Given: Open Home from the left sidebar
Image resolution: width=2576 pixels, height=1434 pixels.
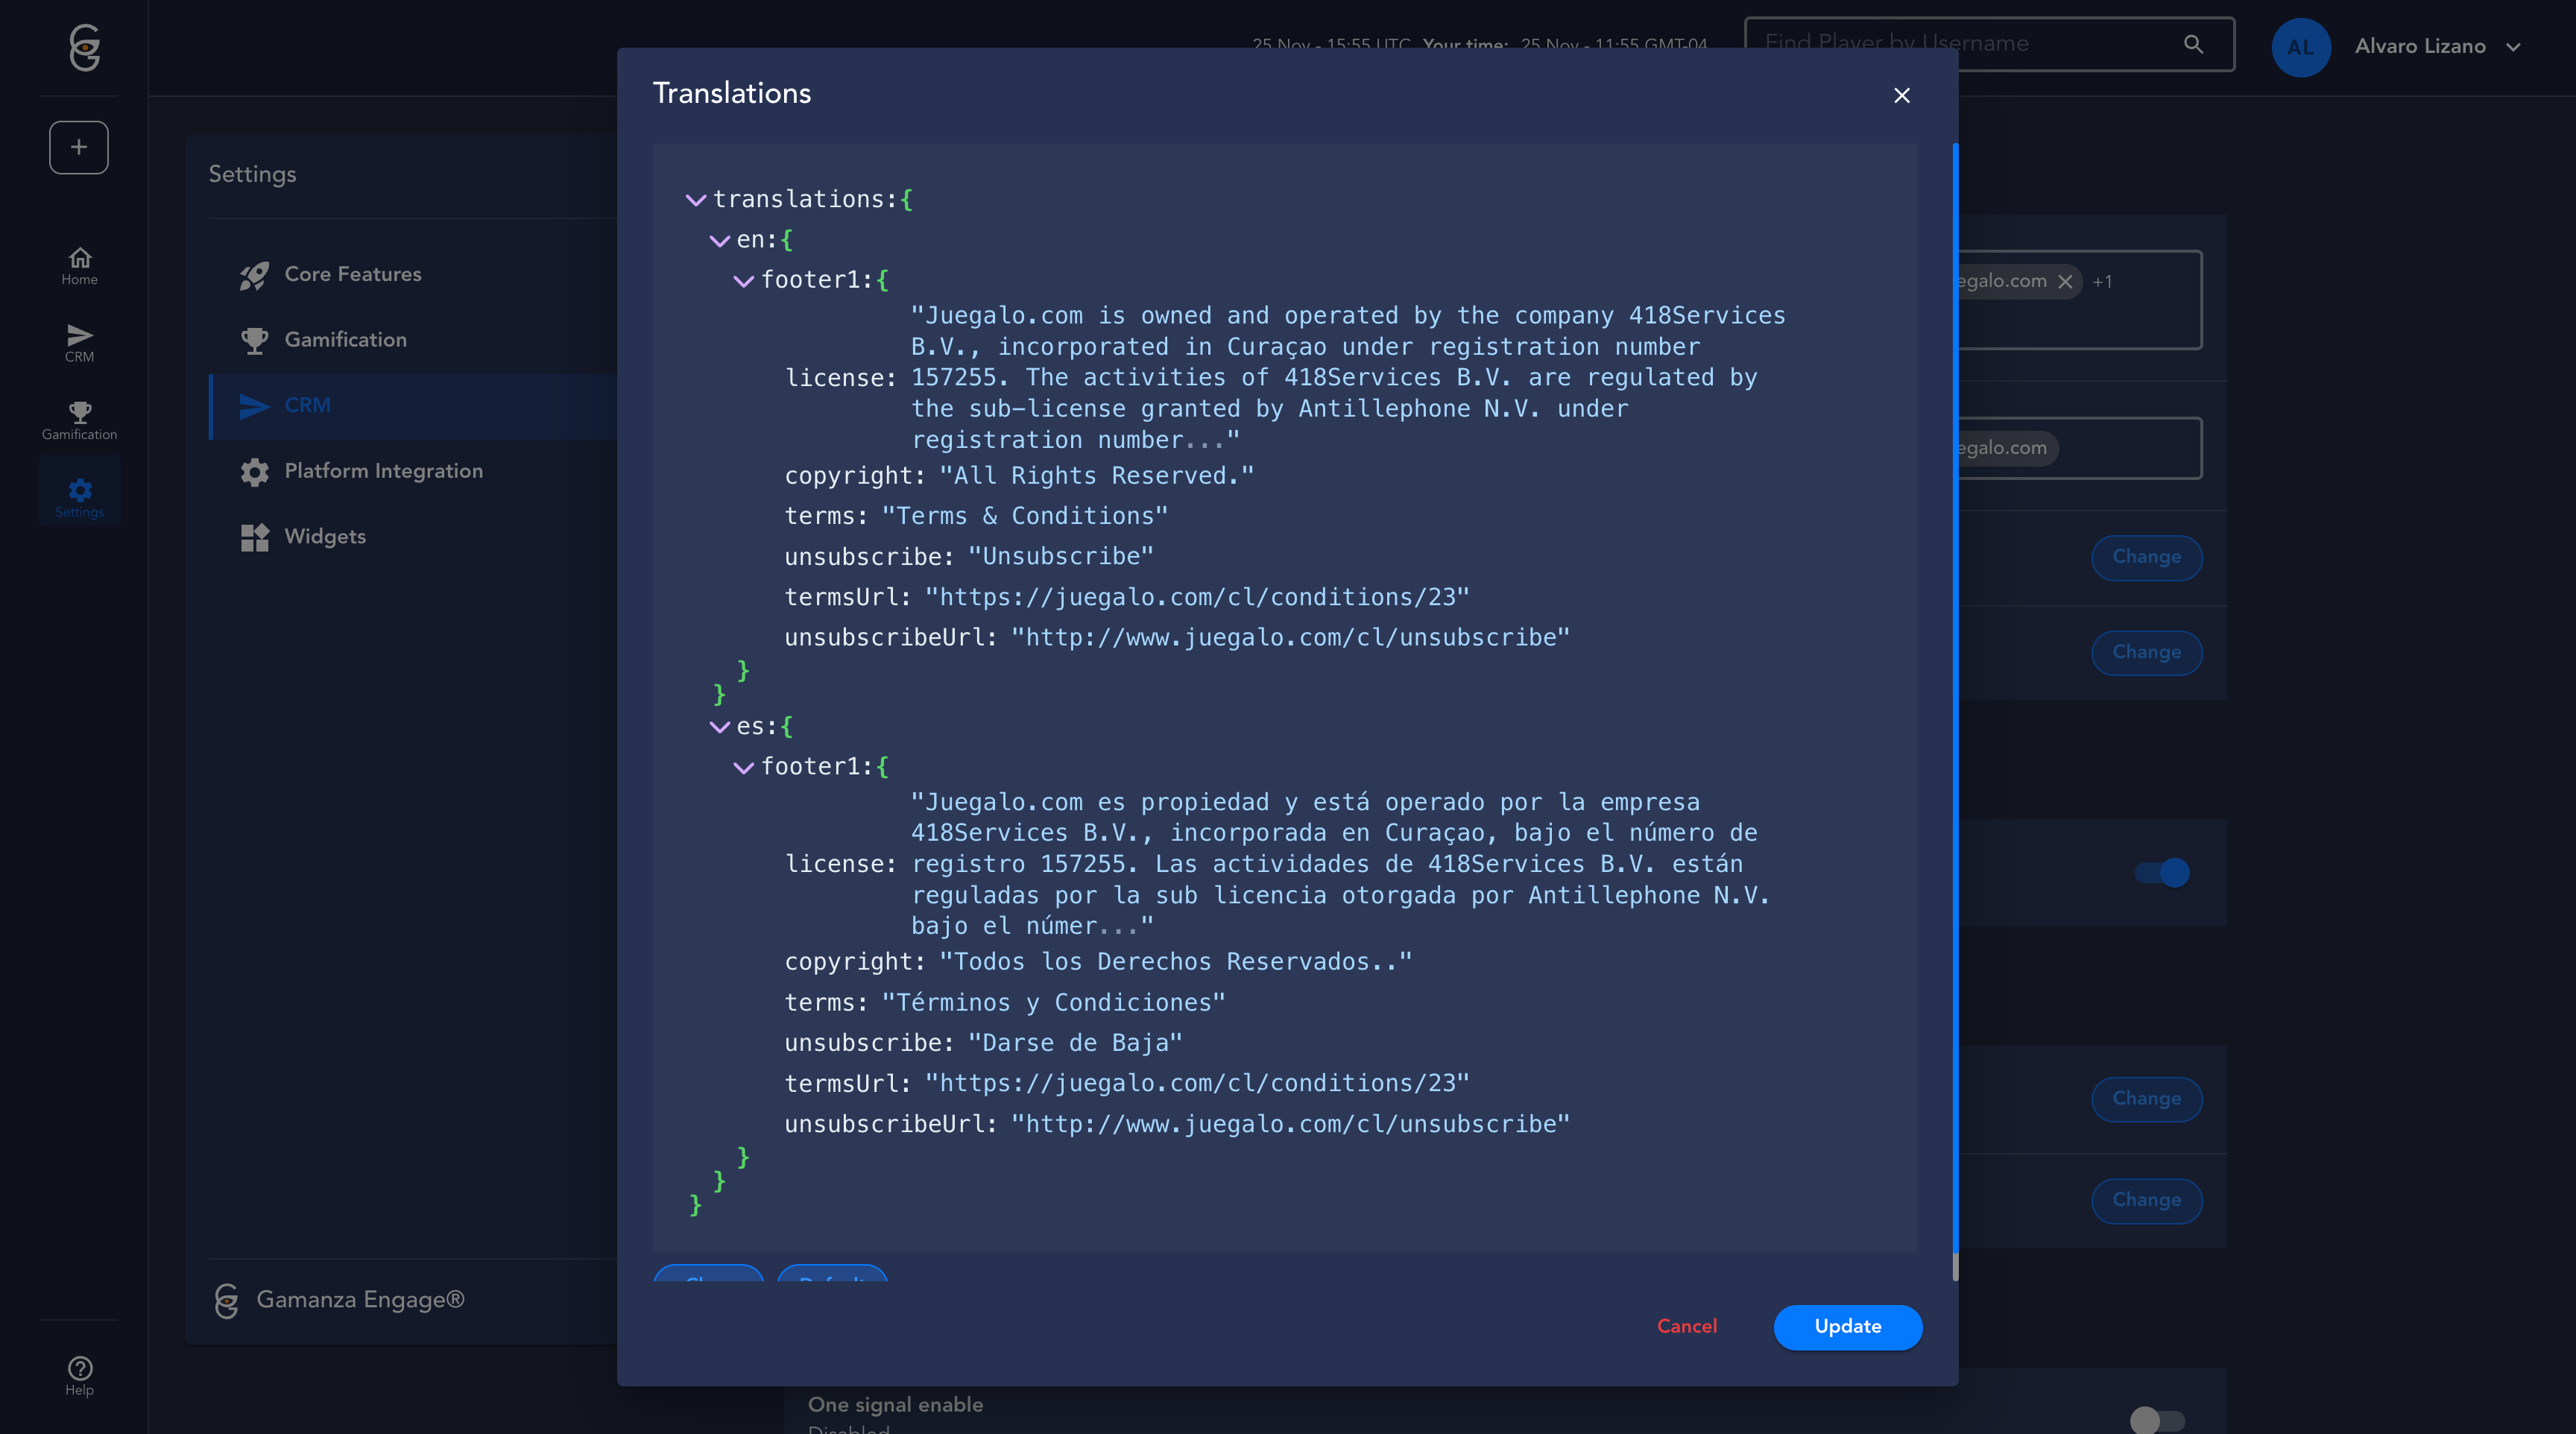Looking at the screenshot, I should click(x=79, y=266).
